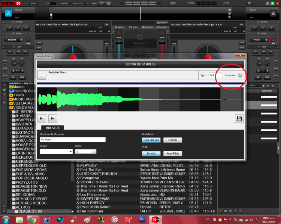Open BitTorrent from the taskbar
The image size is (281, 224).
click(x=128, y=220)
